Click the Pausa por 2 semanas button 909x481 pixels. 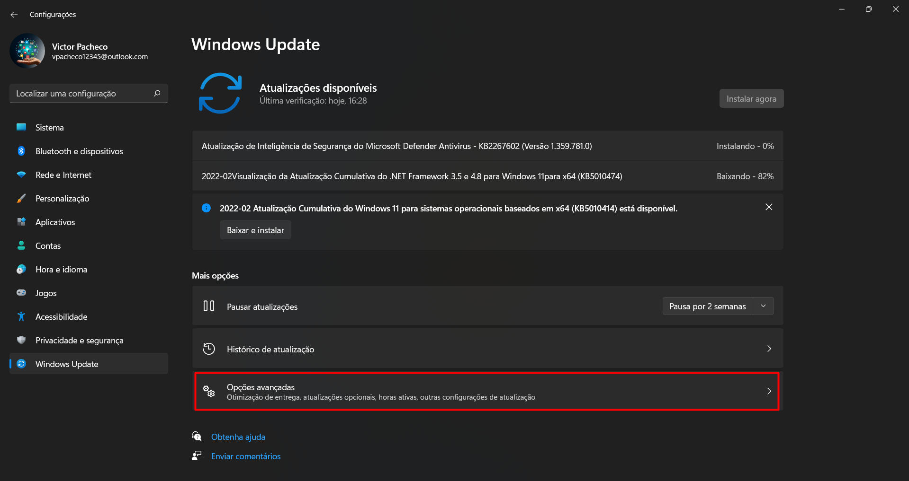pyautogui.click(x=708, y=306)
